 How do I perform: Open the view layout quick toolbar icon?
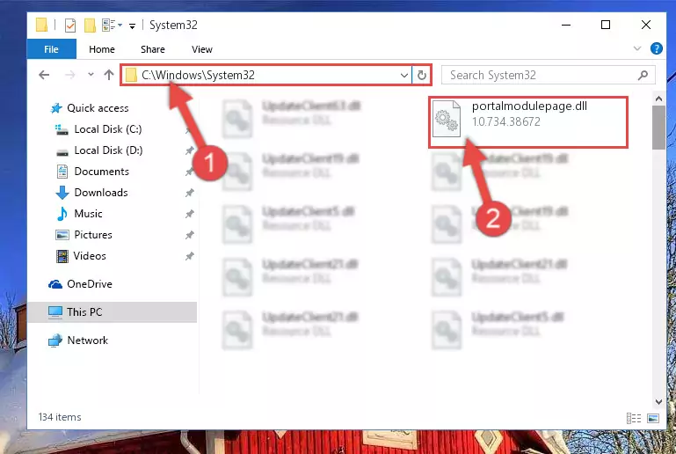112,26
